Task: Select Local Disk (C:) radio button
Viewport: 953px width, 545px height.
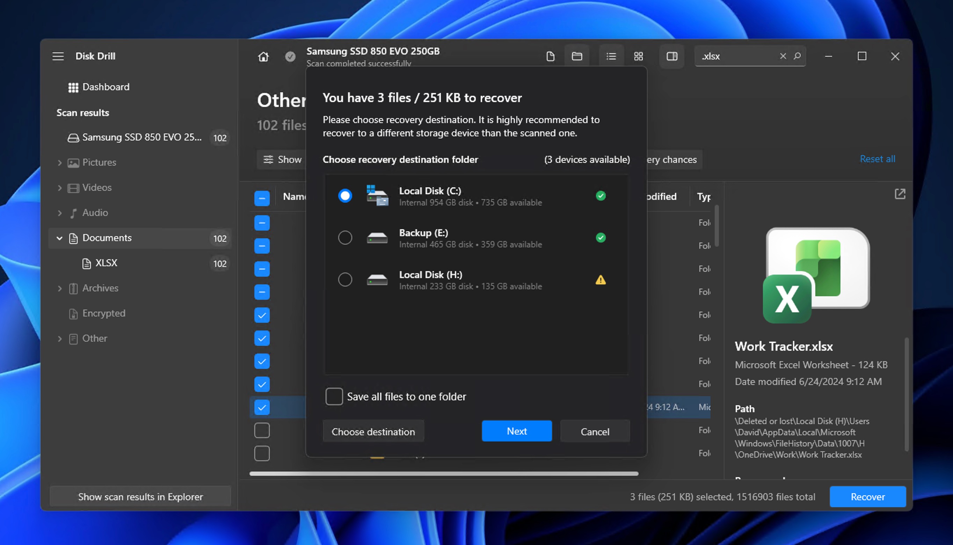Action: (x=345, y=196)
